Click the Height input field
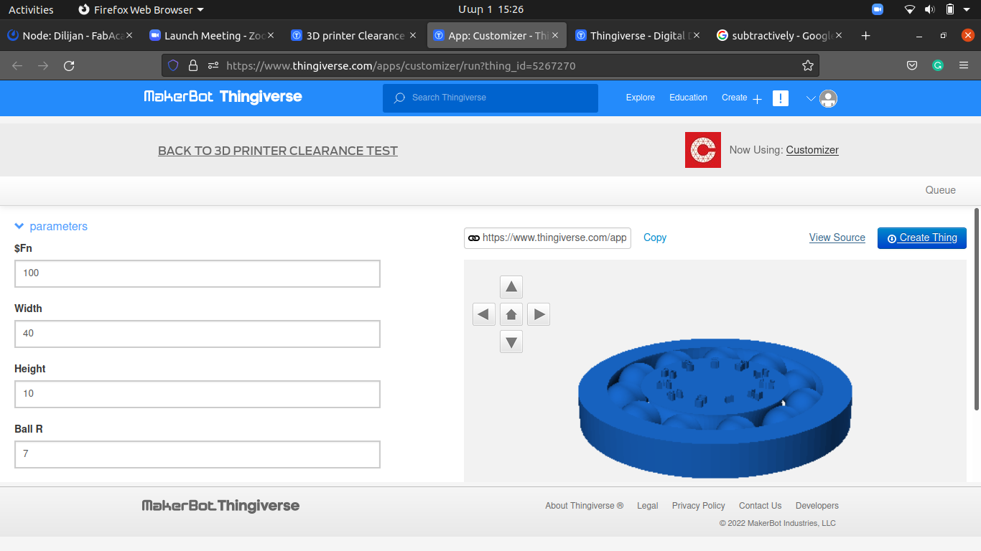981x551 pixels. coord(197,394)
